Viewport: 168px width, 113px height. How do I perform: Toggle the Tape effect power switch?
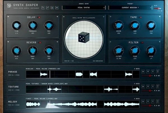click(x=140, y=17)
